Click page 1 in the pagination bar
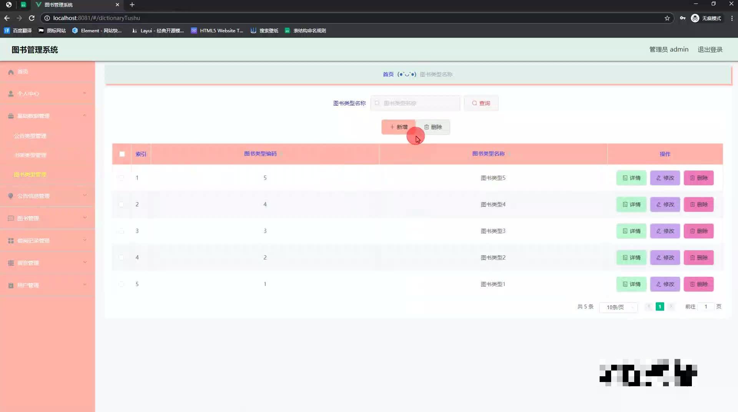The height and width of the screenshot is (412, 738). tap(660, 307)
